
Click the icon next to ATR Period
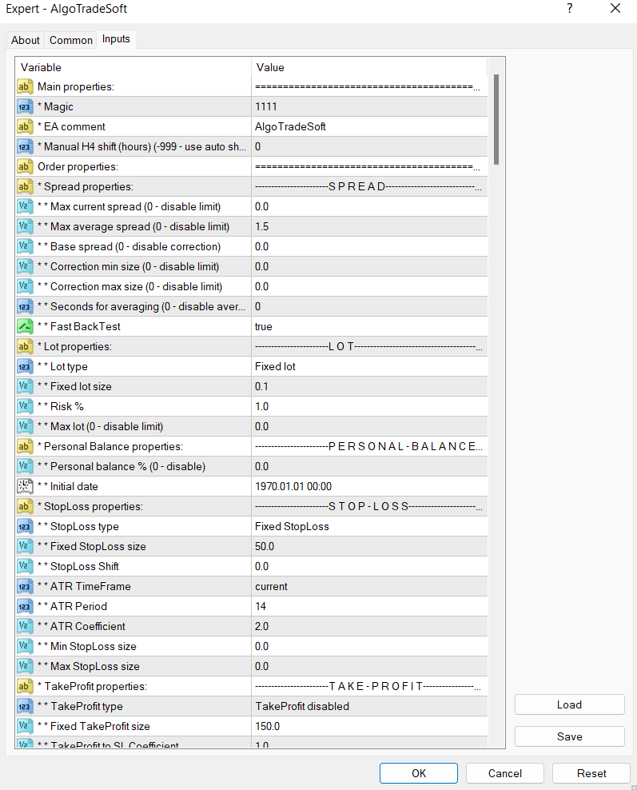(x=25, y=606)
